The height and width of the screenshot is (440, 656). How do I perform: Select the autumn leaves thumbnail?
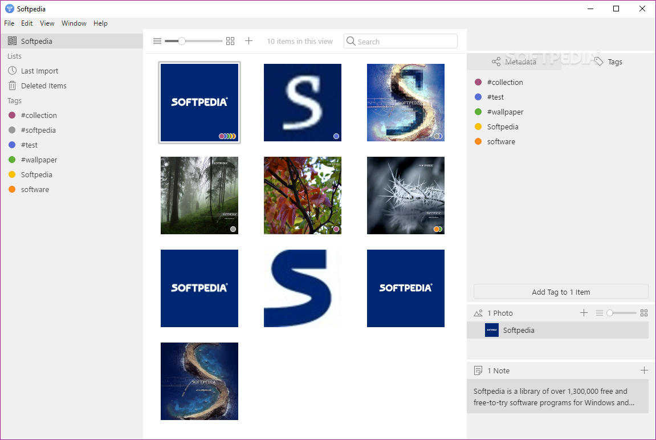[x=303, y=195]
